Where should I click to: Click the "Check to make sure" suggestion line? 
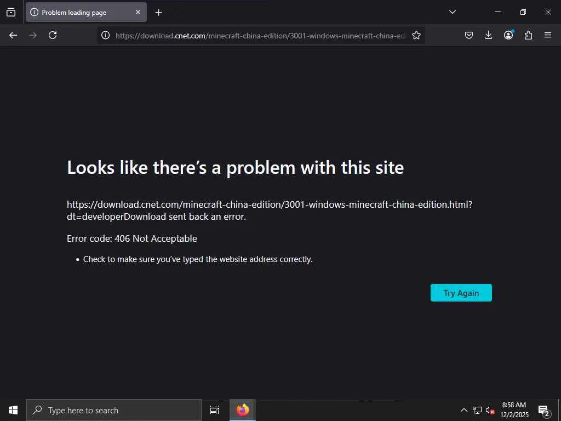pos(198,259)
